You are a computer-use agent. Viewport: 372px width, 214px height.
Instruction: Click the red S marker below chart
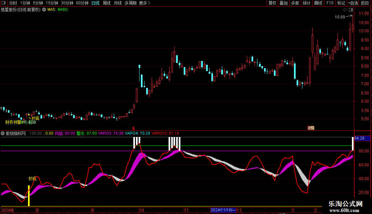[x=134, y=128]
